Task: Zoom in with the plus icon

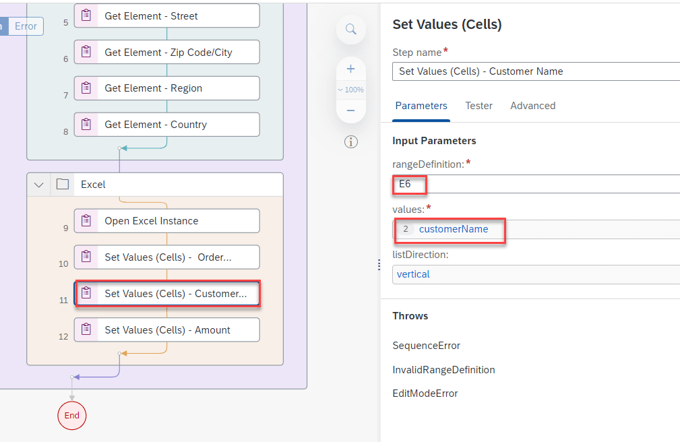Action: (x=350, y=69)
